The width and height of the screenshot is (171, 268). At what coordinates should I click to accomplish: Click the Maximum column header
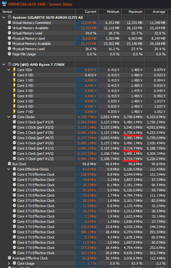135,12
